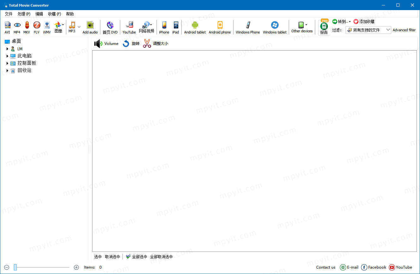Open the 收藏 (F) menu
The height and width of the screenshot is (274, 420).
click(55, 14)
